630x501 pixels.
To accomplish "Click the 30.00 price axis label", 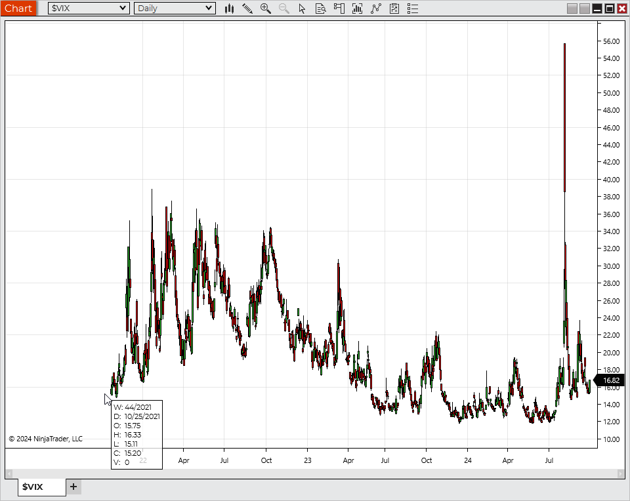I will pos(611,266).
